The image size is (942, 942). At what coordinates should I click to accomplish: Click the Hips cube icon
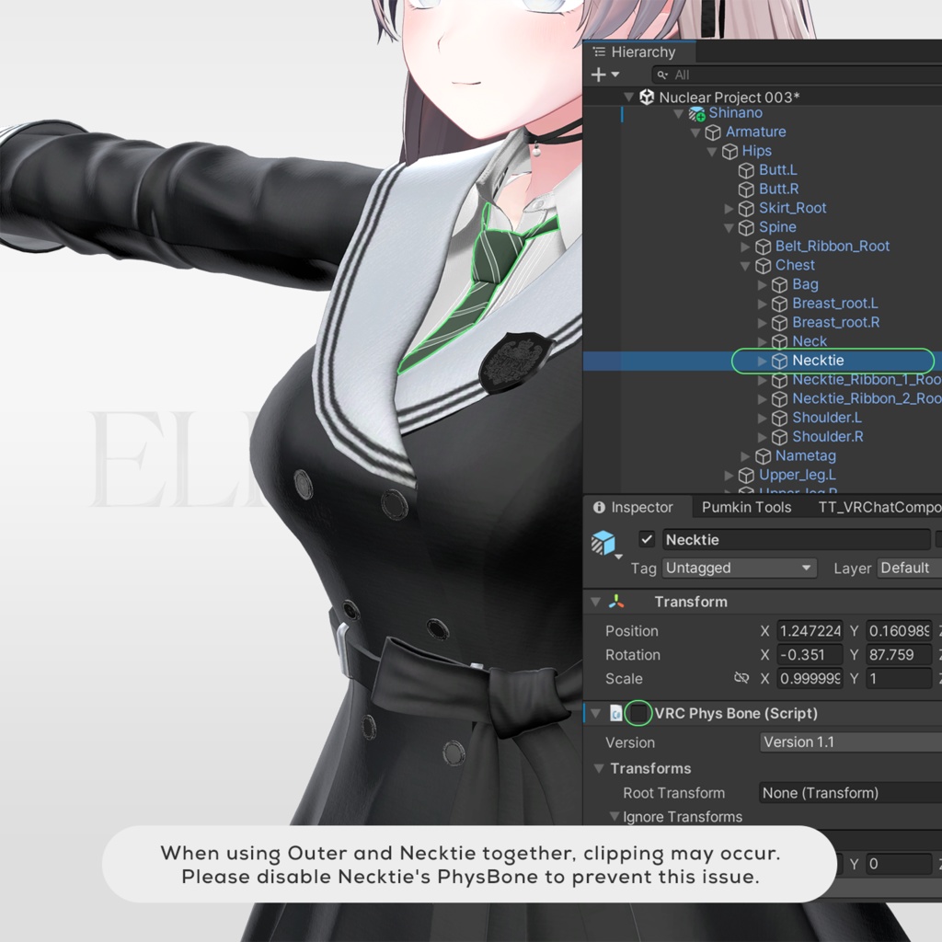[729, 152]
